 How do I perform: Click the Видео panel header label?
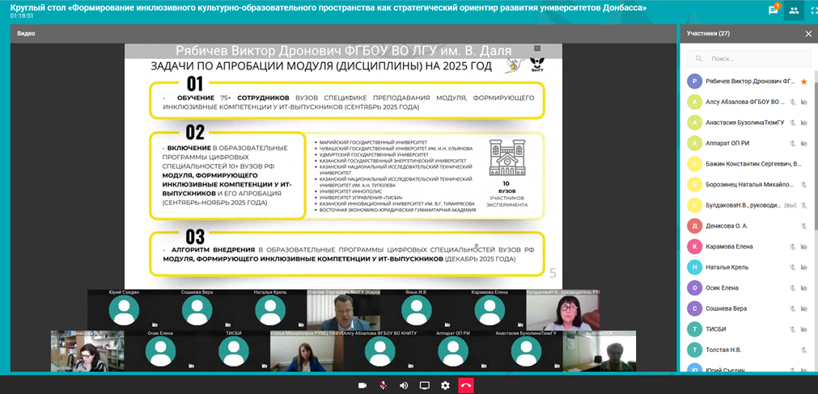(x=26, y=33)
